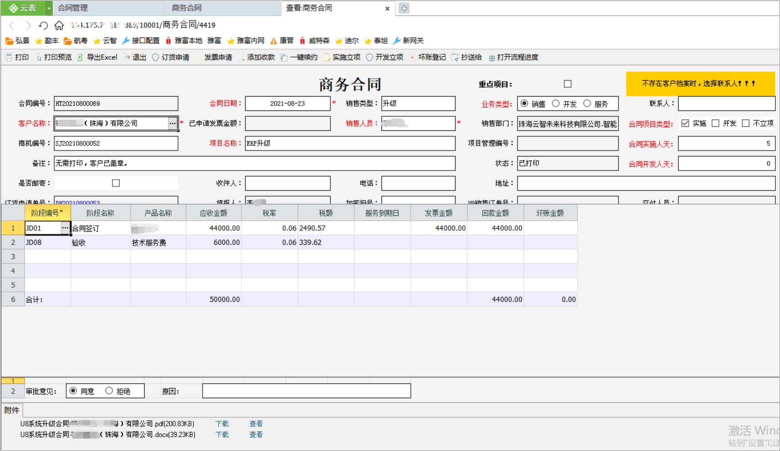Open customer name lookup ellipsis button
Viewport: 780px width, 451px height.
pos(173,123)
